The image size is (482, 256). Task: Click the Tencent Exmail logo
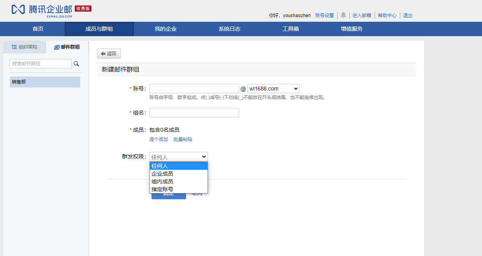(x=51, y=10)
